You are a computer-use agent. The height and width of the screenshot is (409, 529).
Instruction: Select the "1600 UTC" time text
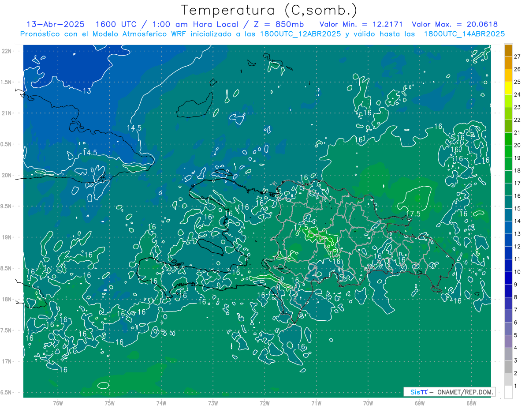pos(115,24)
